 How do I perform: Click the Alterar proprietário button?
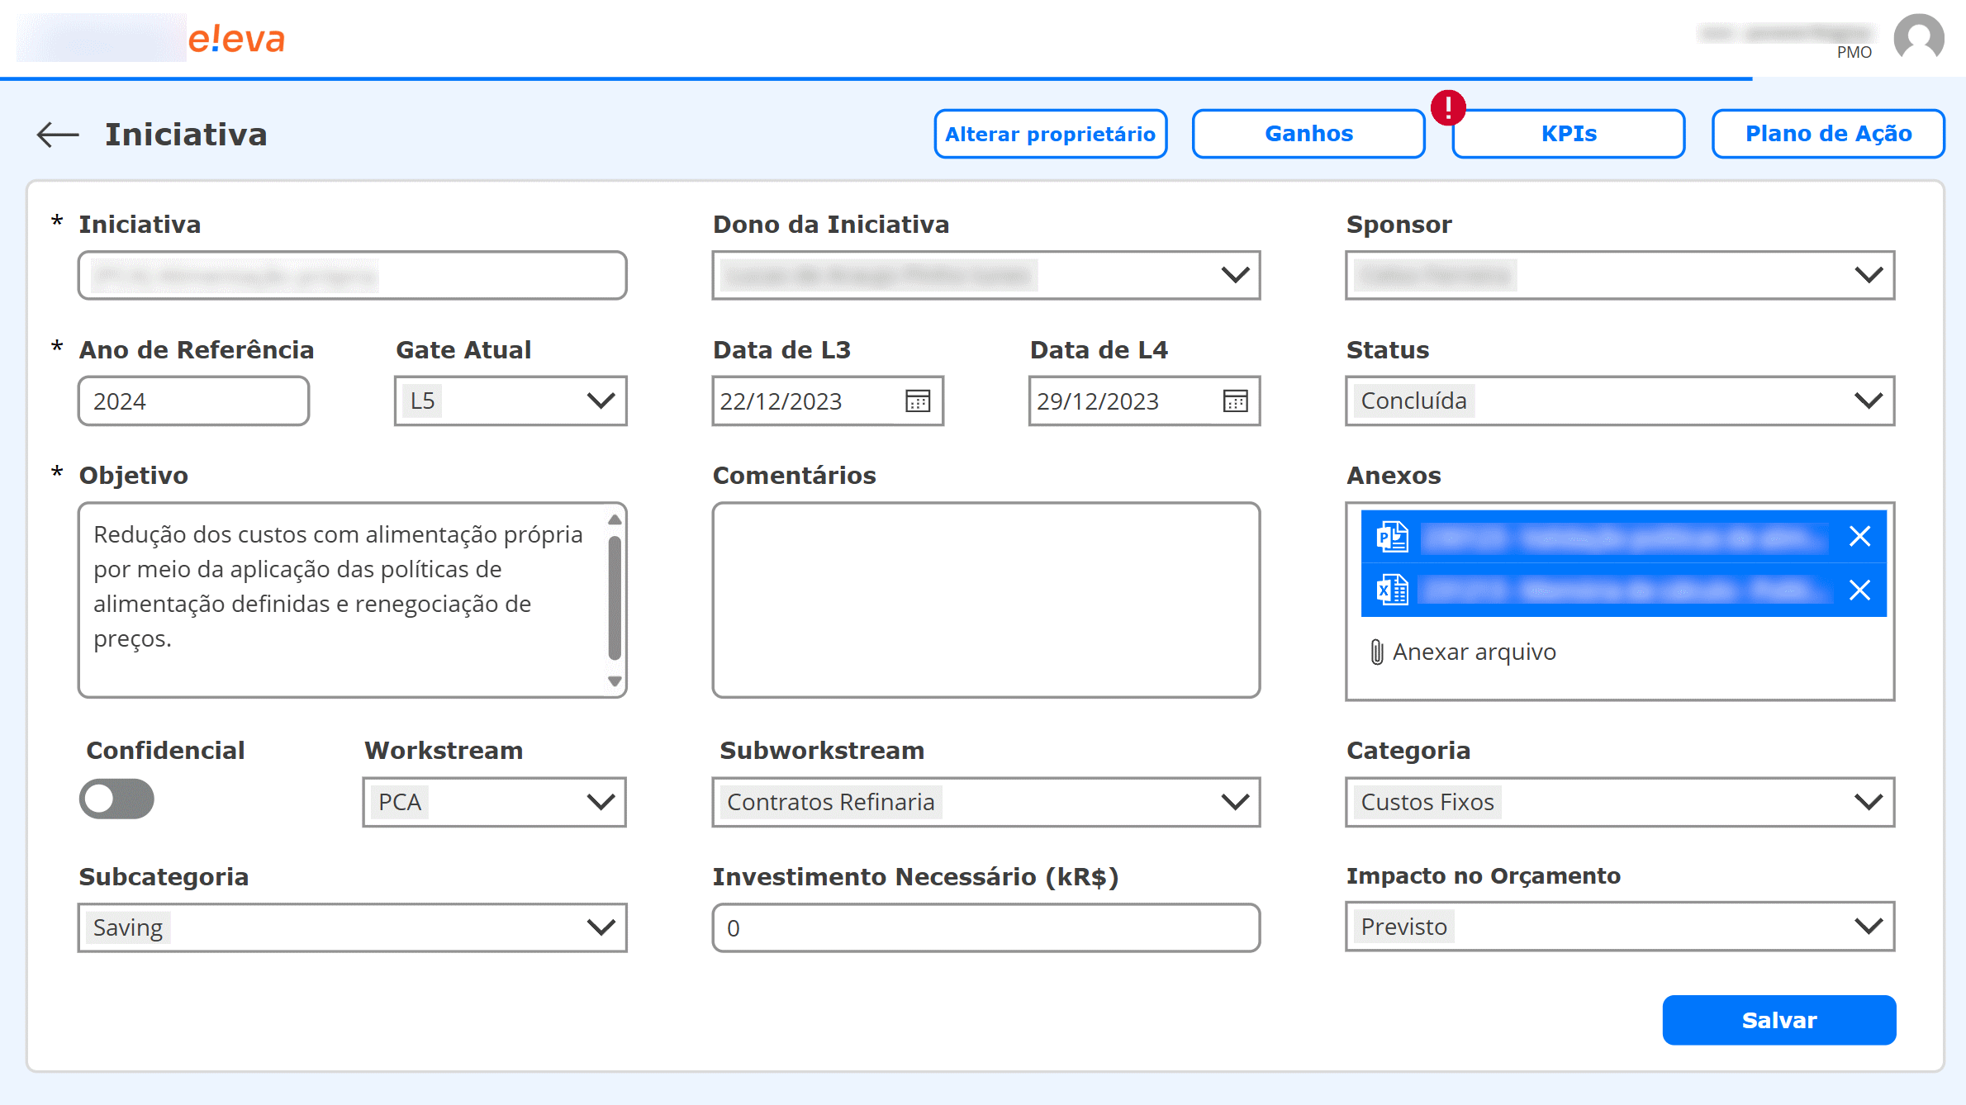[x=1050, y=133]
